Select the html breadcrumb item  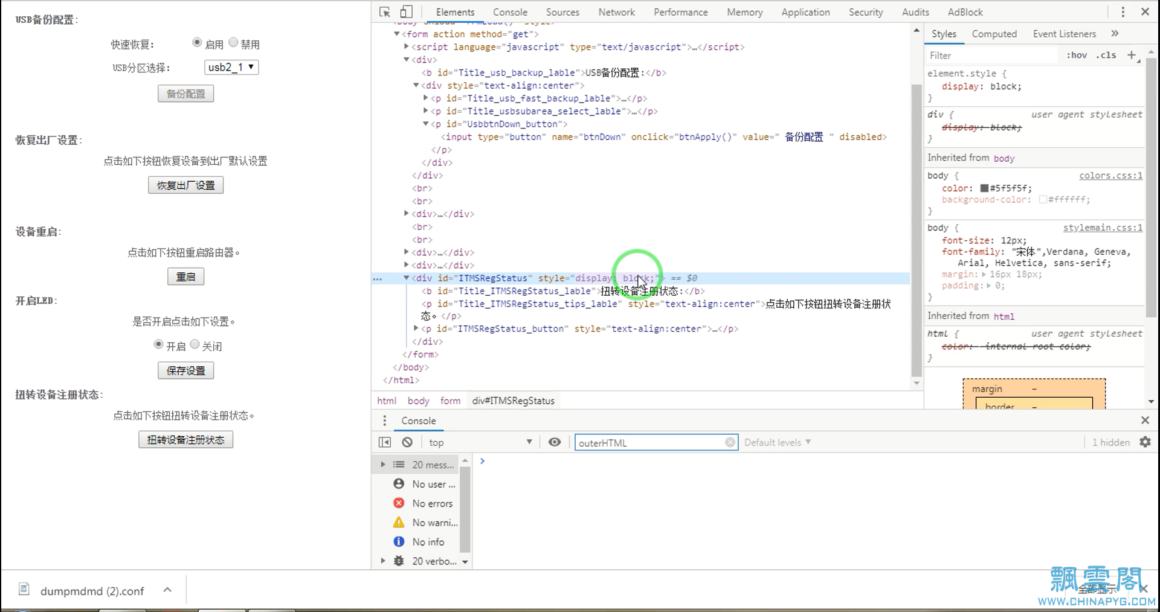(x=387, y=401)
